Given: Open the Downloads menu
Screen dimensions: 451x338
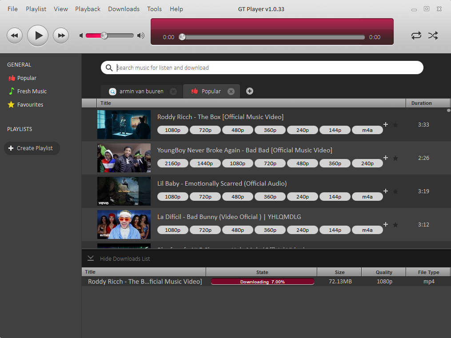Looking at the screenshot, I should coord(124,9).
